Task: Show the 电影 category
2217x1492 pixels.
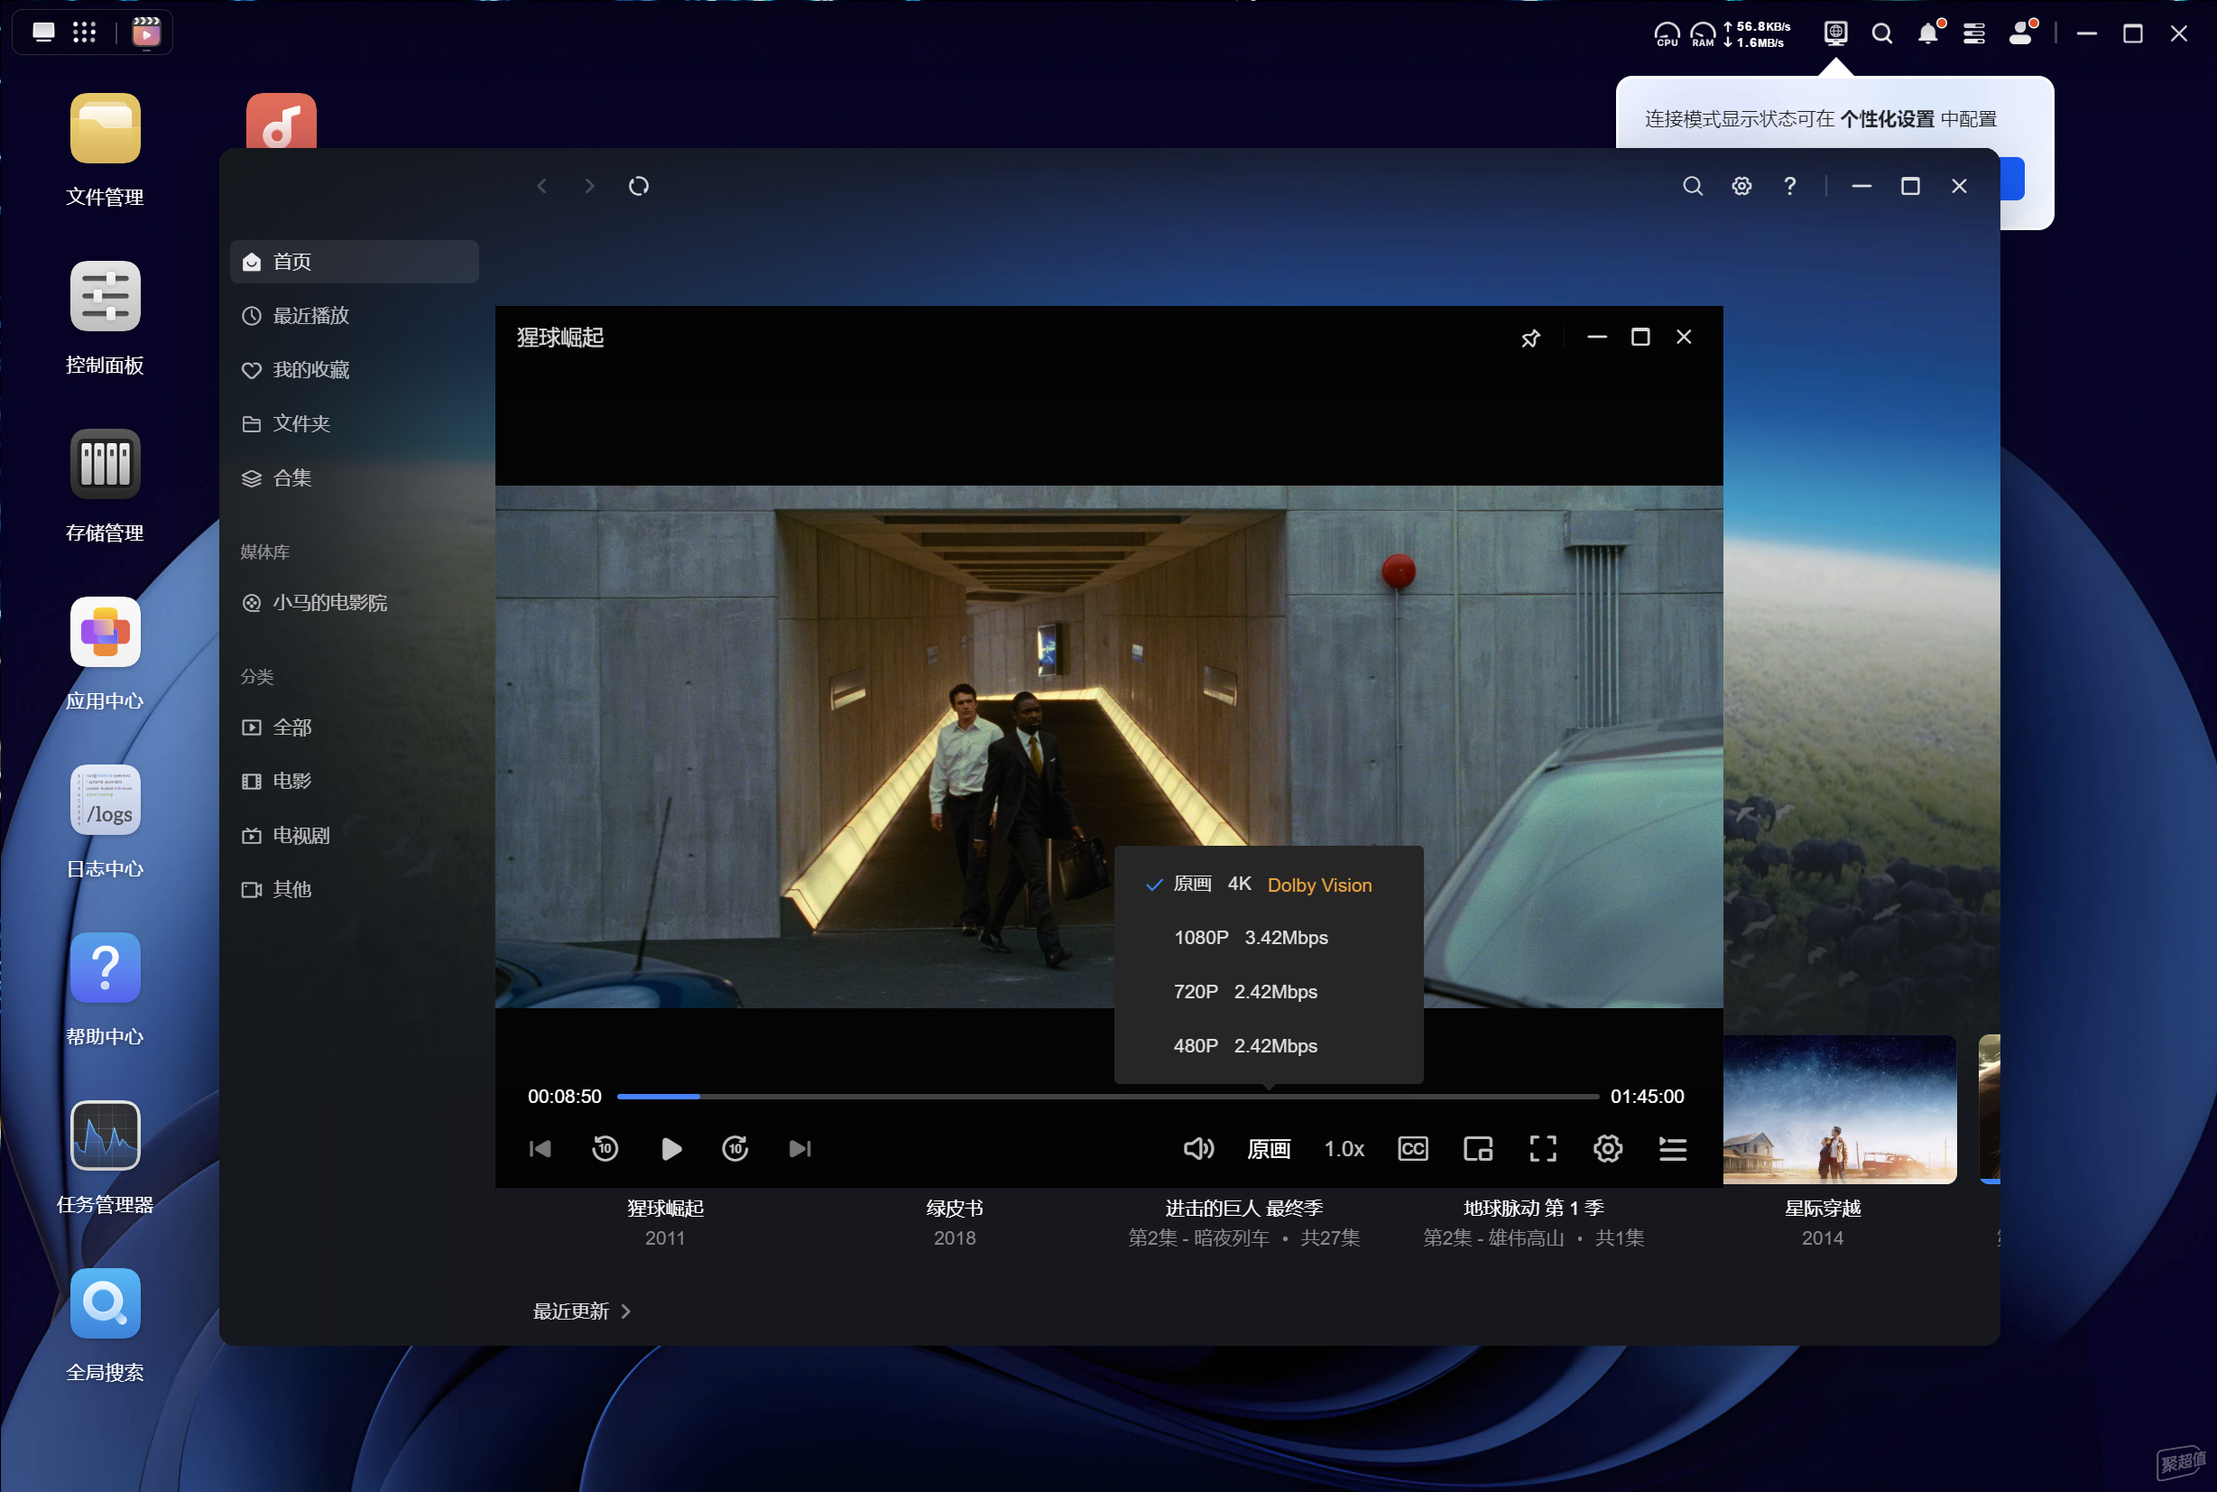Action: [x=354, y=782]
